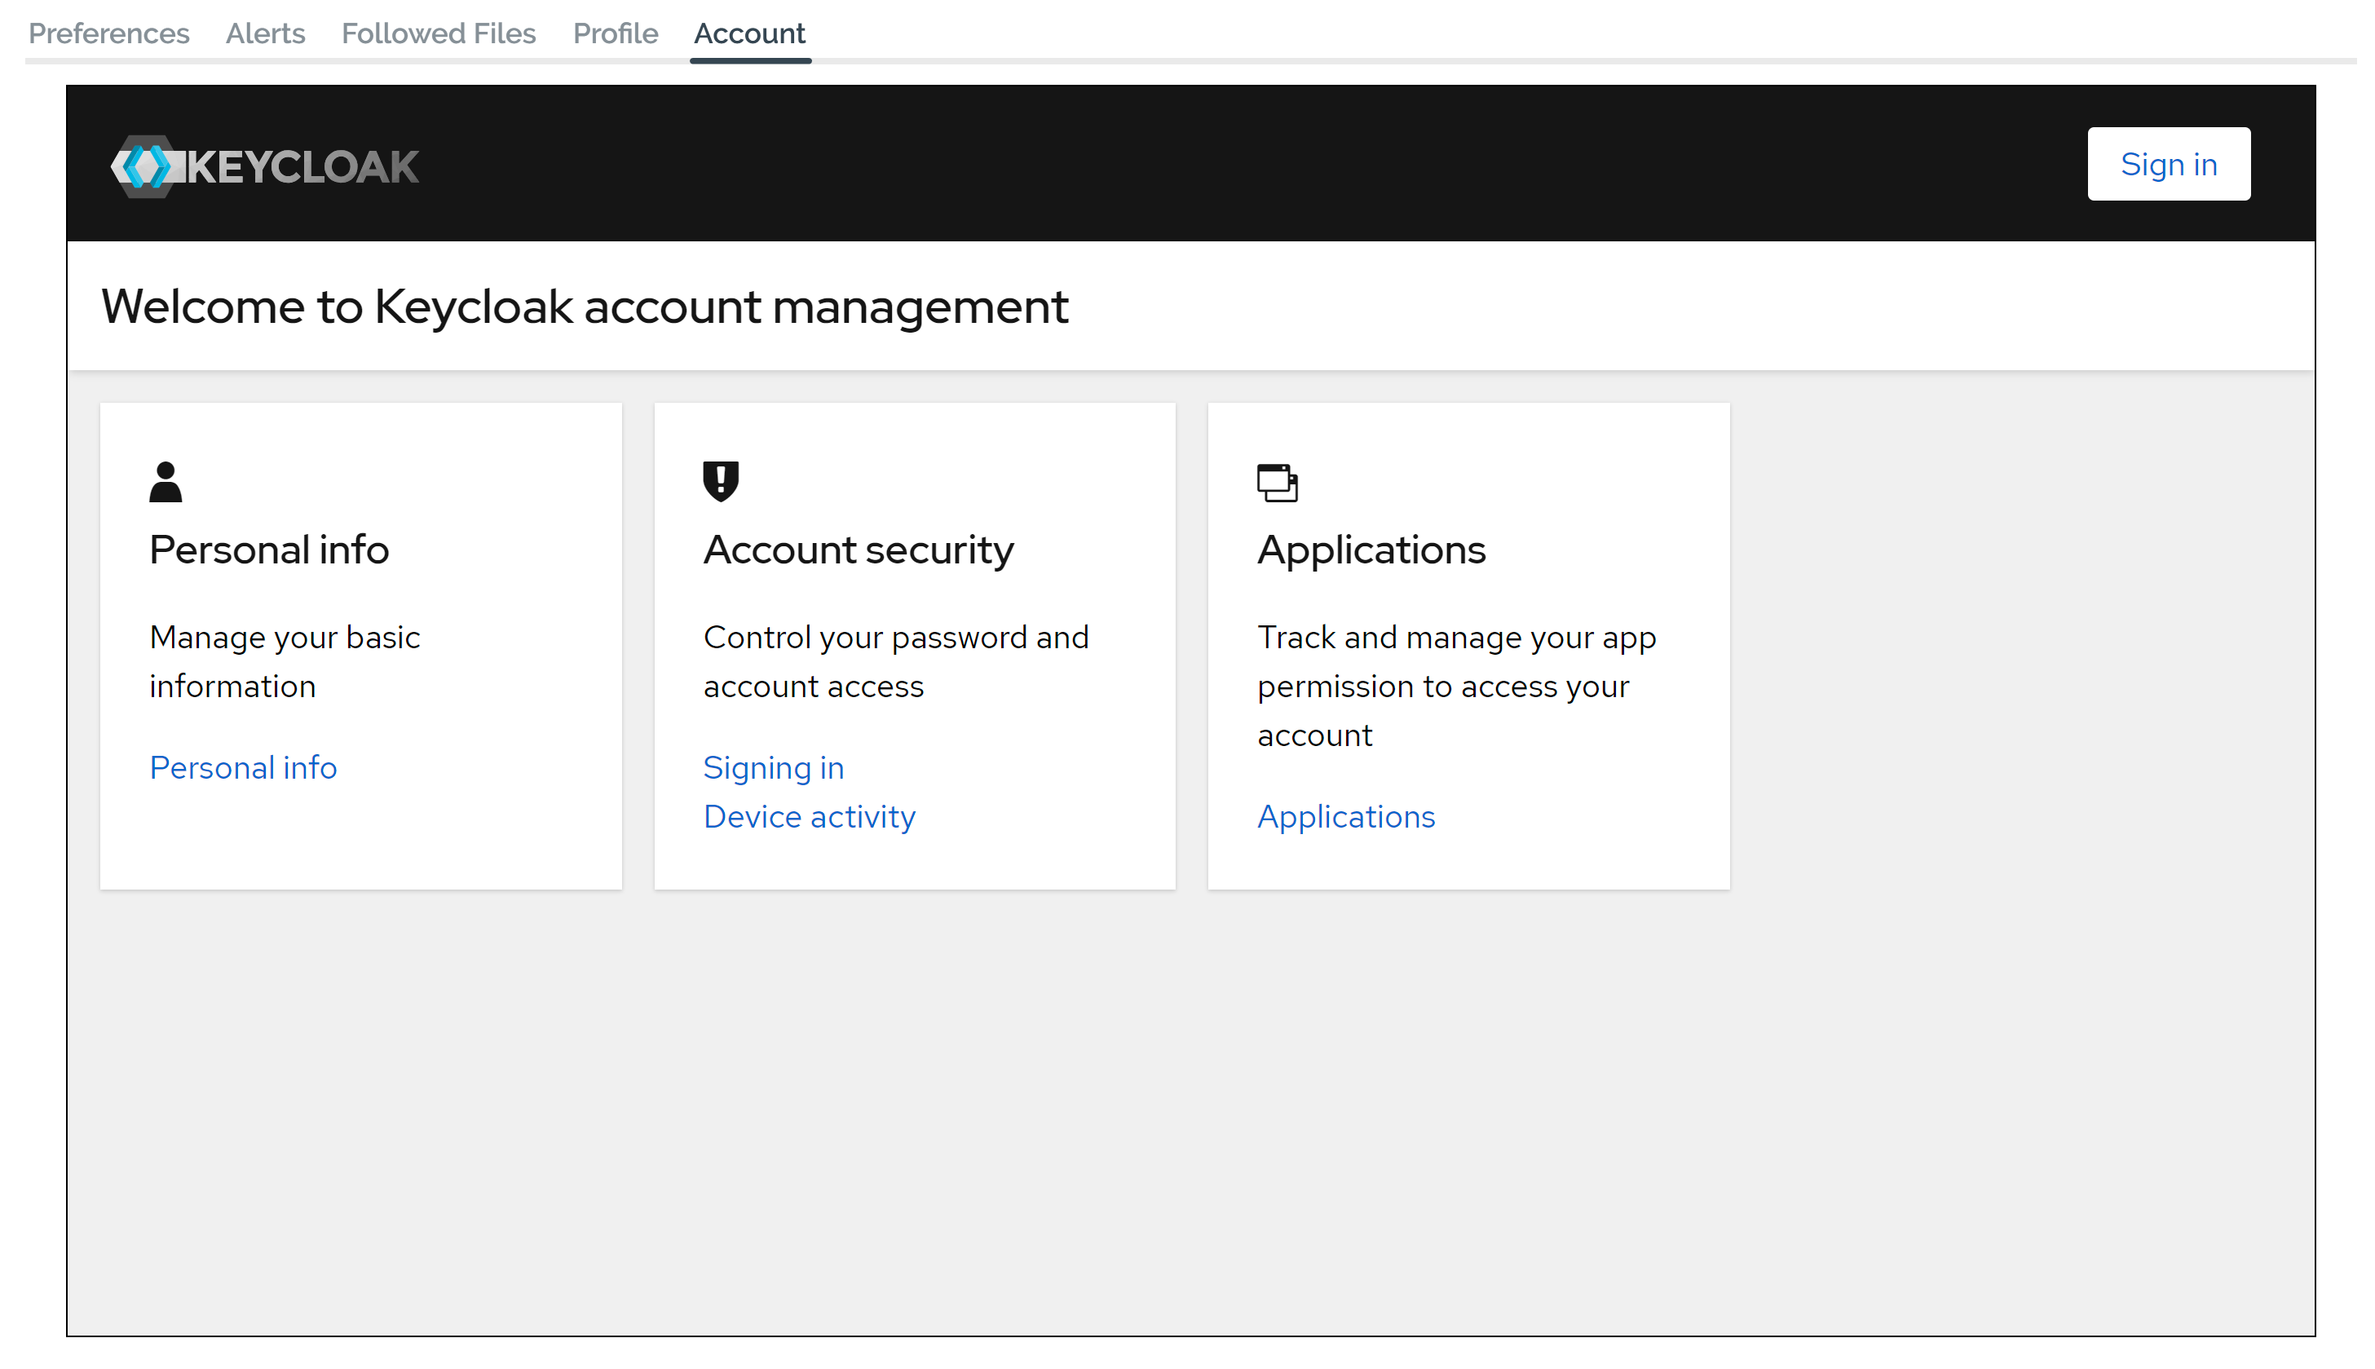Screen dimensions: 2375x1369
Task: Open the Device activity link
Action: click(x=809, y=816)
